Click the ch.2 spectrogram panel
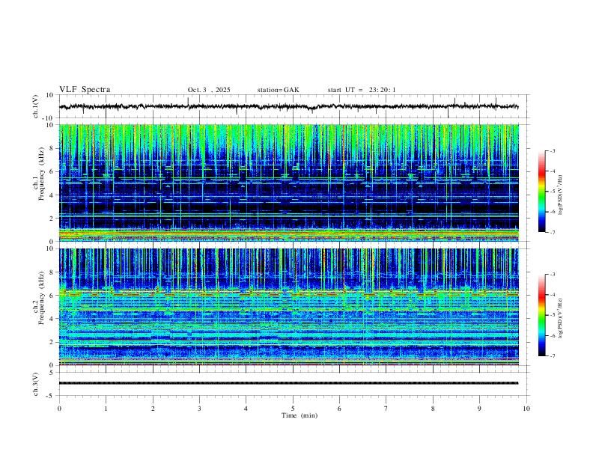Viewport: 593px width, 458px height. point(288,307)
